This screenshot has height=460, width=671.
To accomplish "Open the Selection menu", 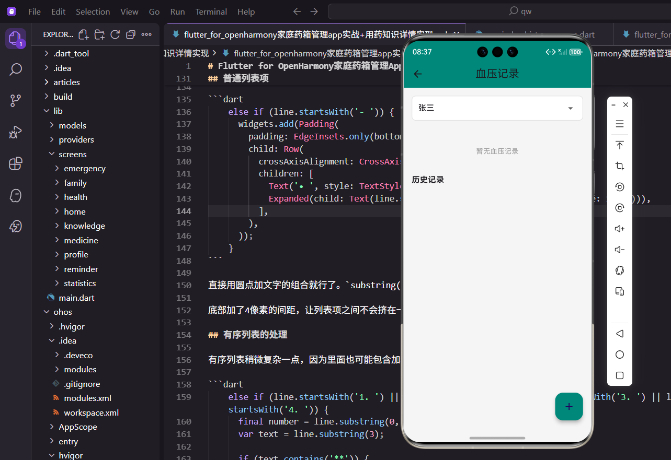I will tap(93, 11).
